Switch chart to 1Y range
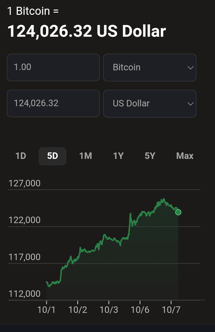Image resolution: width=215 pixels, height=332 pixels. tap(118, 156)
